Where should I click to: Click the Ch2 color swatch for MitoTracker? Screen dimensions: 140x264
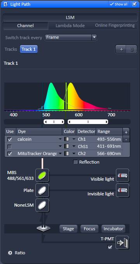tap(67, 154)
